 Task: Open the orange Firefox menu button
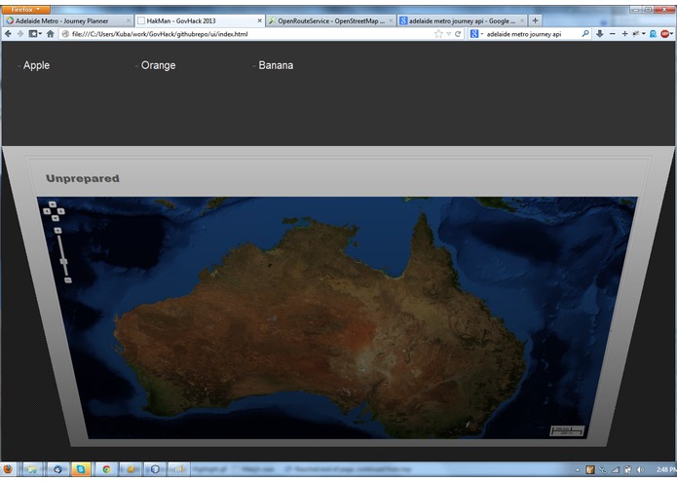(x=25, y=10)
